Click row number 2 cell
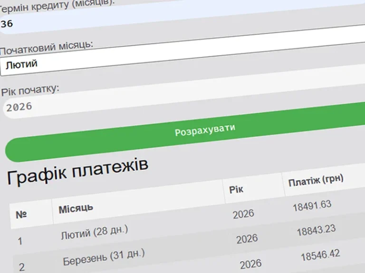Screen dimensions: 365x273 click(x=22, y=267)
